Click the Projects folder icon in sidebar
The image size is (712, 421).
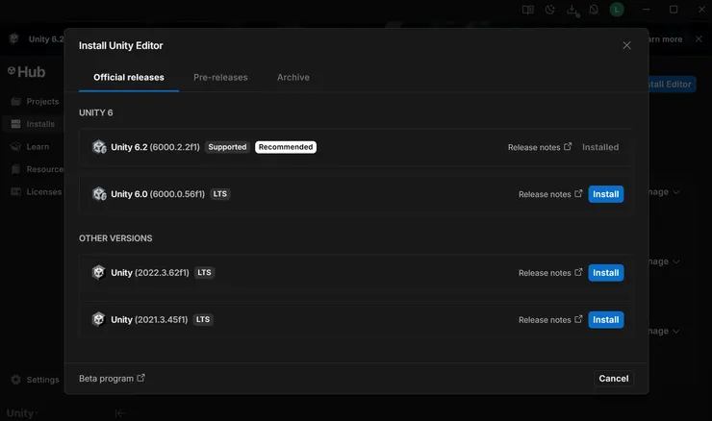click(x=16, y=101)
